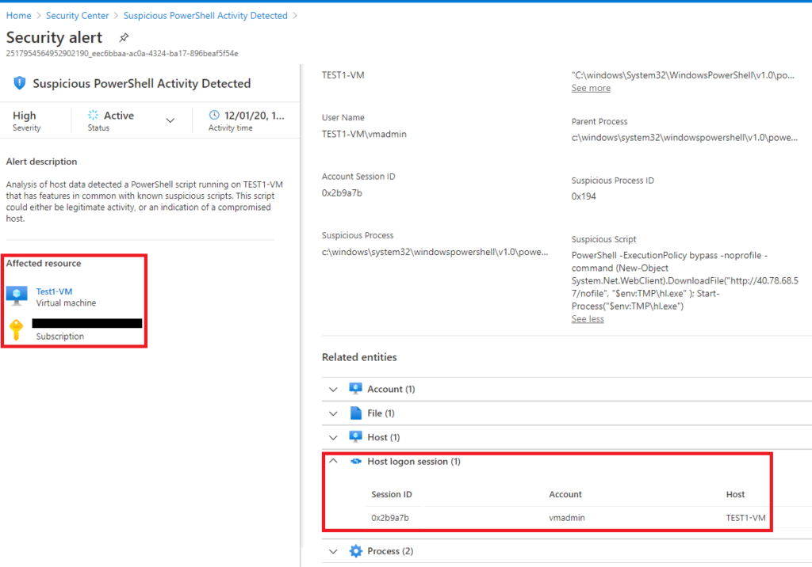Viewport: 812px width, 567px height.
Task: Go to Home breadcrumb
Action: pyautogui.click(x=19, y=16)
